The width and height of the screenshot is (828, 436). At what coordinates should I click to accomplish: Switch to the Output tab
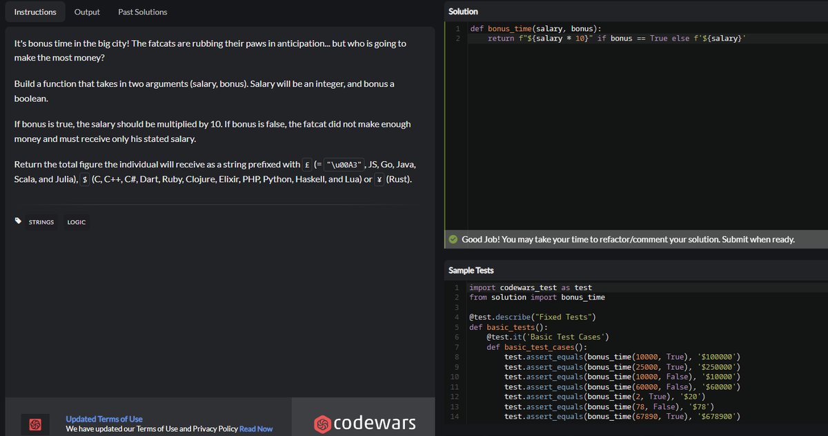pyautogui.click(x=87, y=12)
